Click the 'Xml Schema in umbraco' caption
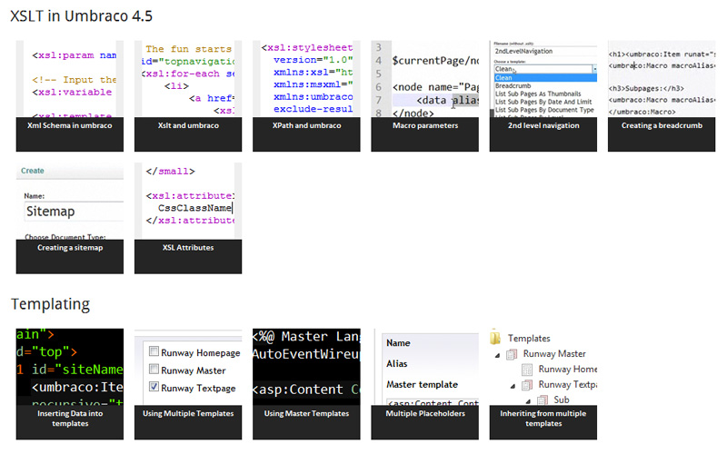The width and height of the screenshot is (727, 454). [x=70, y=125]
